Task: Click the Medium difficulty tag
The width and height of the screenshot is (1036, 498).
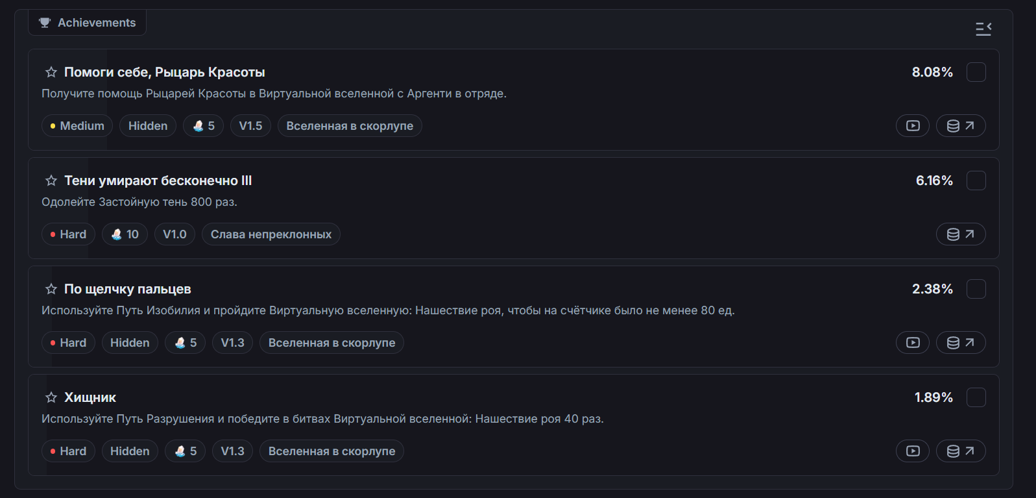Action: pos(77,126)
